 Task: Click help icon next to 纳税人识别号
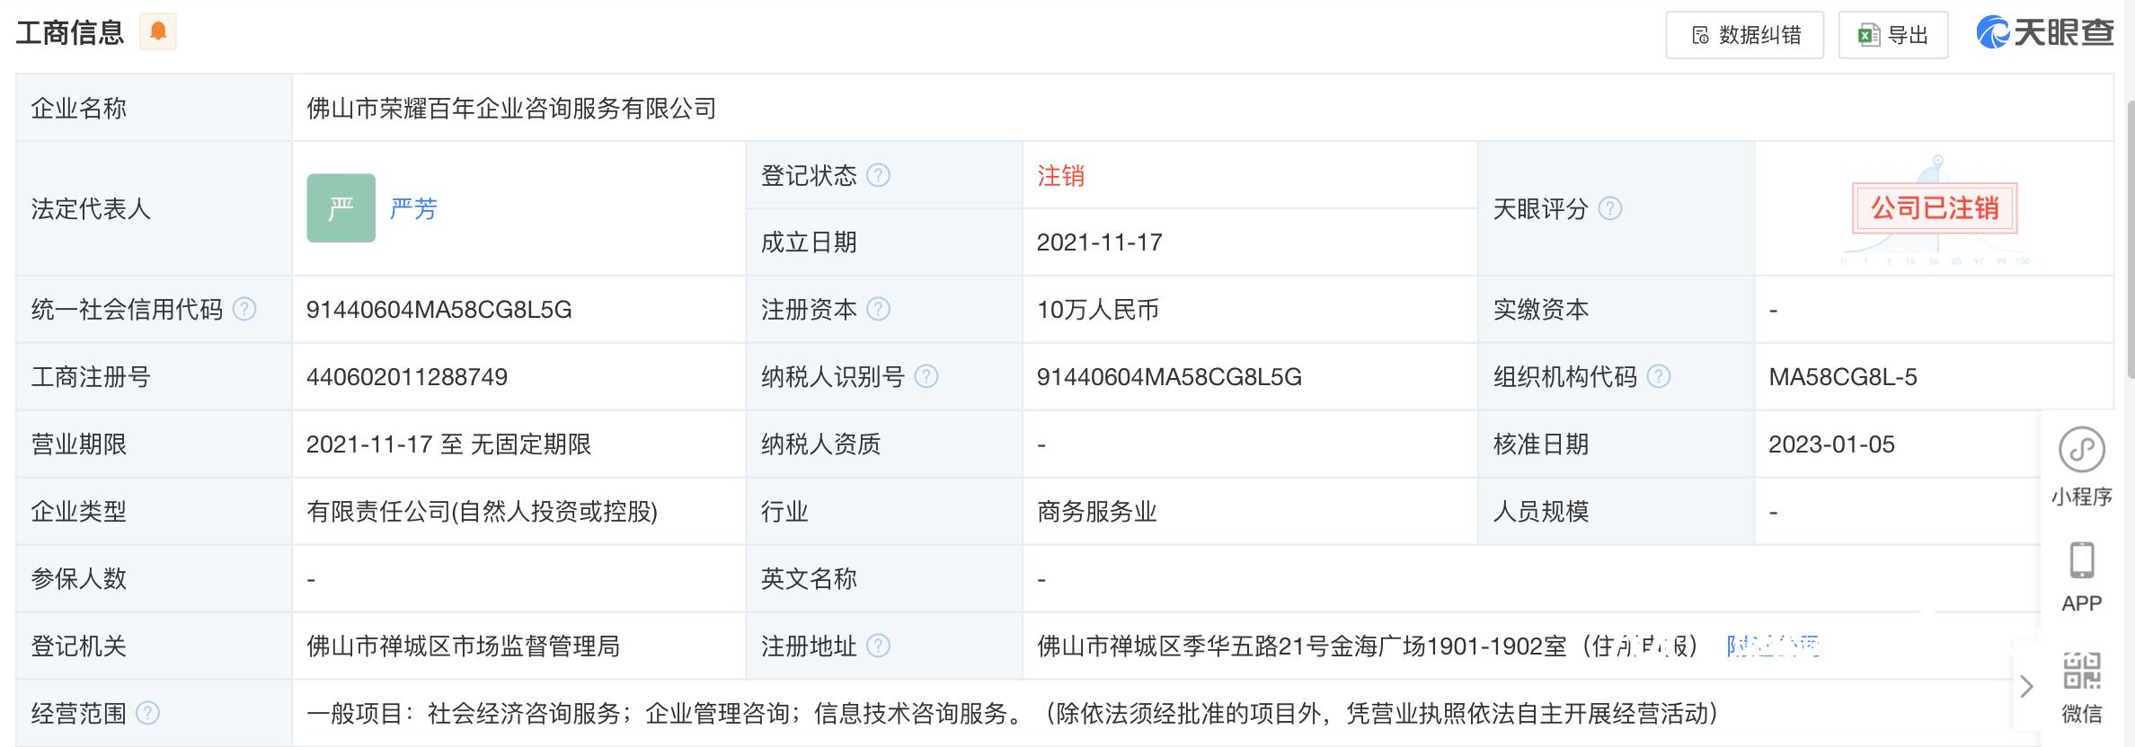[926, 377]
